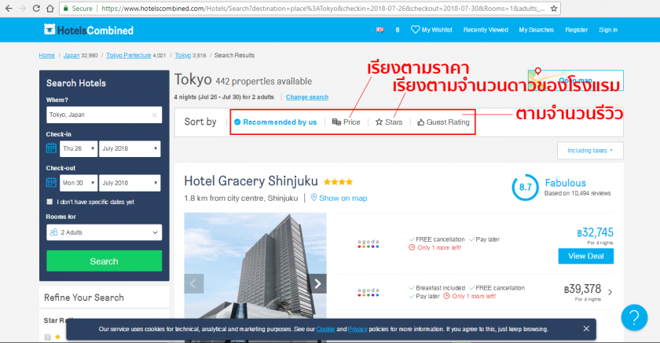Open check-in calendar icon
This screenshot has height=343, width=660.
click(x=51, y=148)
